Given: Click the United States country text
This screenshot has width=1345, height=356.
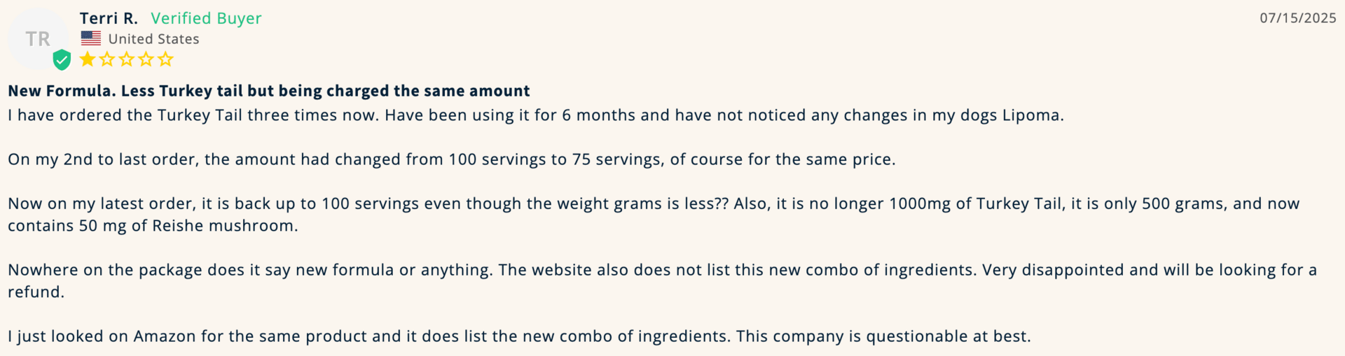Looking at the screenshot, I should pyautogui.click(x=153, y=39).
